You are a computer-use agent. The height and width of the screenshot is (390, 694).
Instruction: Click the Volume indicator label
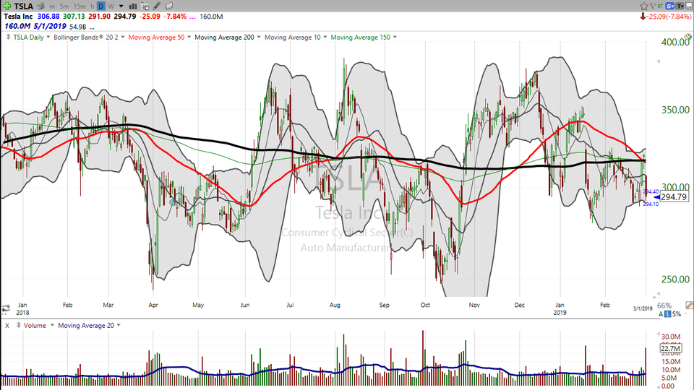[35, 326]
